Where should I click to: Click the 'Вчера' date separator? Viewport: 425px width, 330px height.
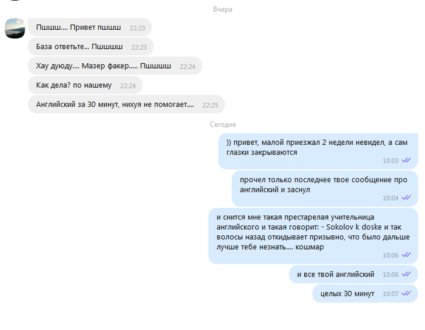[x=223, y=10]
